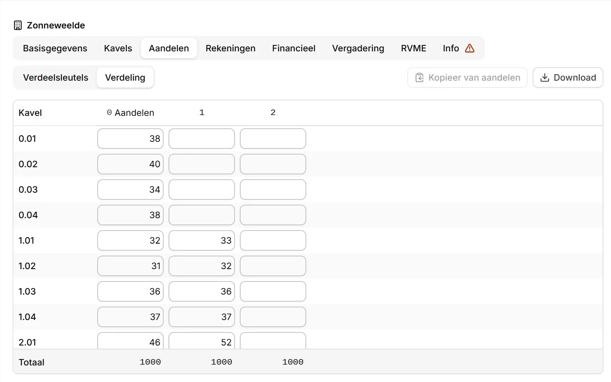This screenshot has width=611, height=382.
Task: Select the Aandelen tab
Action: click(169, 48)
